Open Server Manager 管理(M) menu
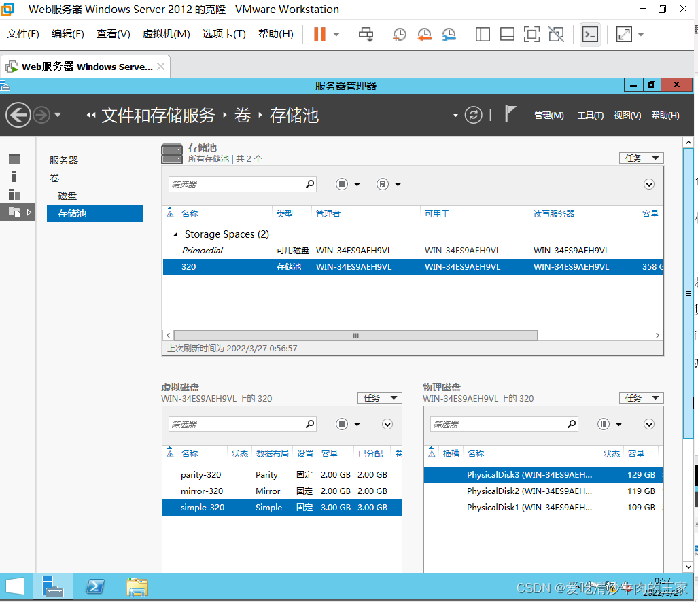Screen dimensions: 698x602 point(549,116)
